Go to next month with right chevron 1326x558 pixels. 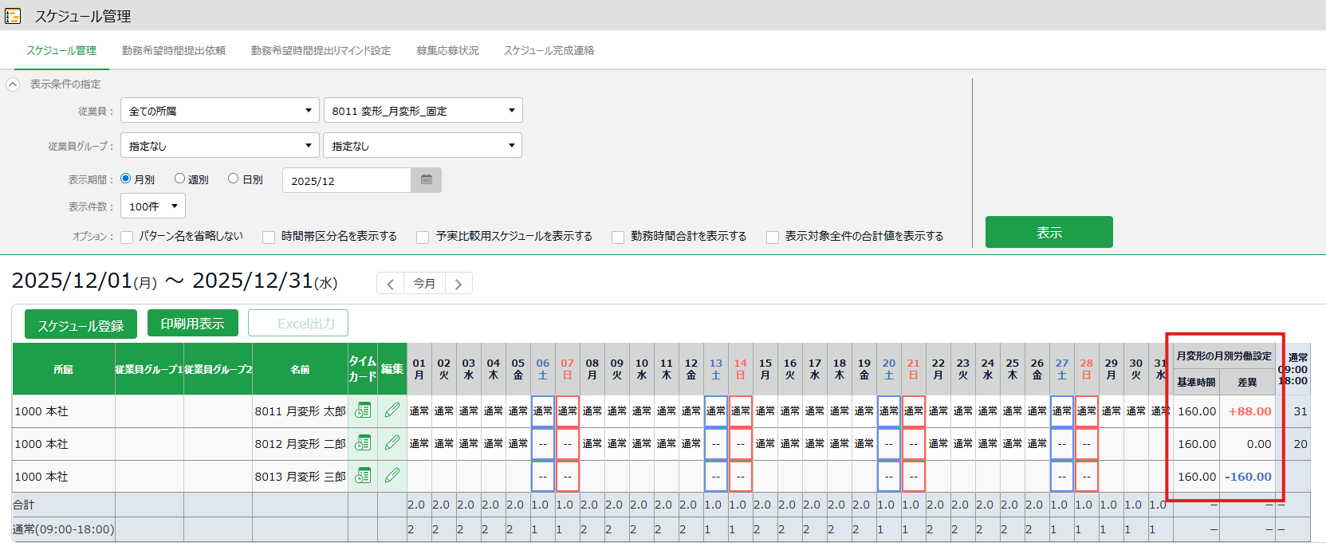coord(458,284)
